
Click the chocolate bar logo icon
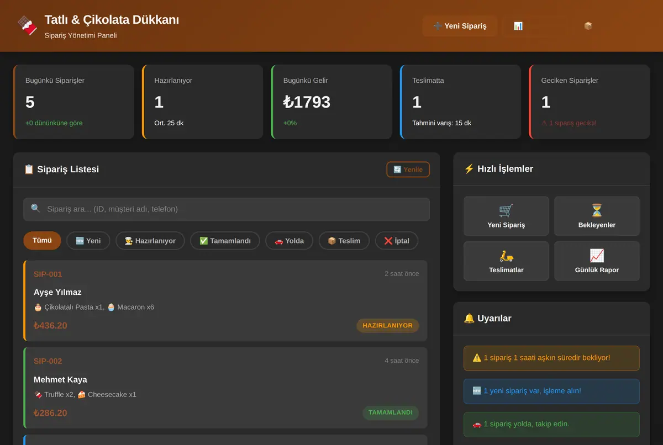(27, 25)
